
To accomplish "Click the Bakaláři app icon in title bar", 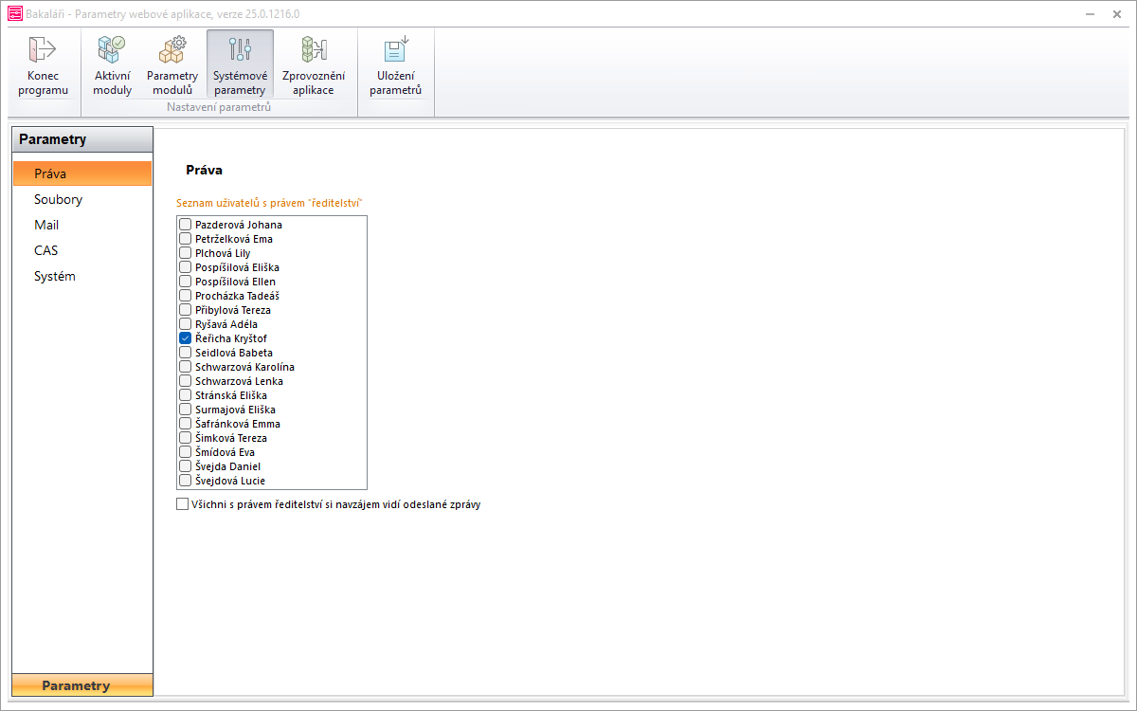I will [x=14, y=14].
